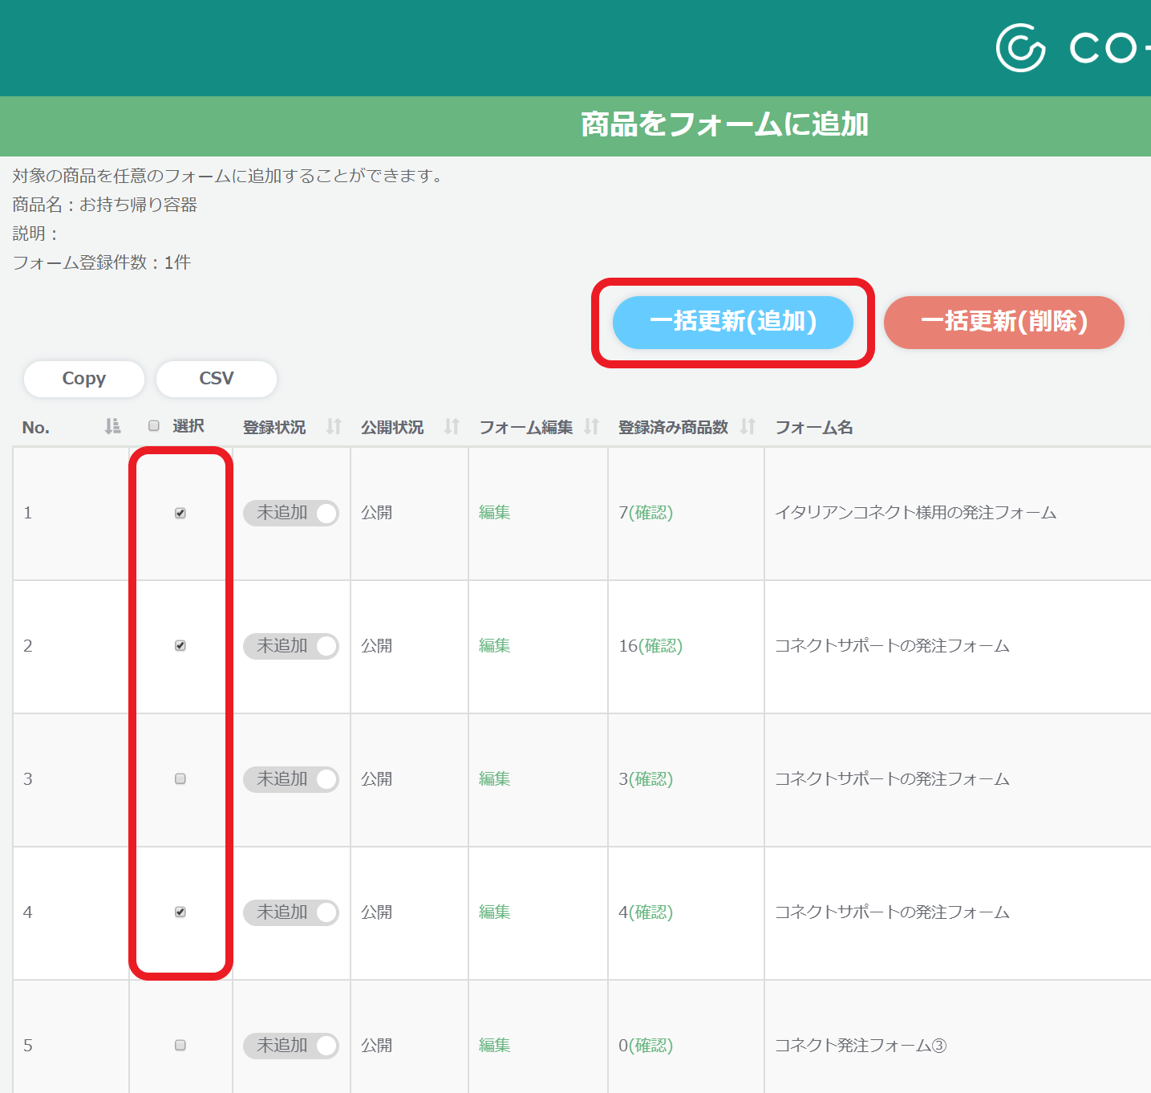Select row 2 コネクトサポートの発注フォーム name
1151x1093 pixels.
892,646
